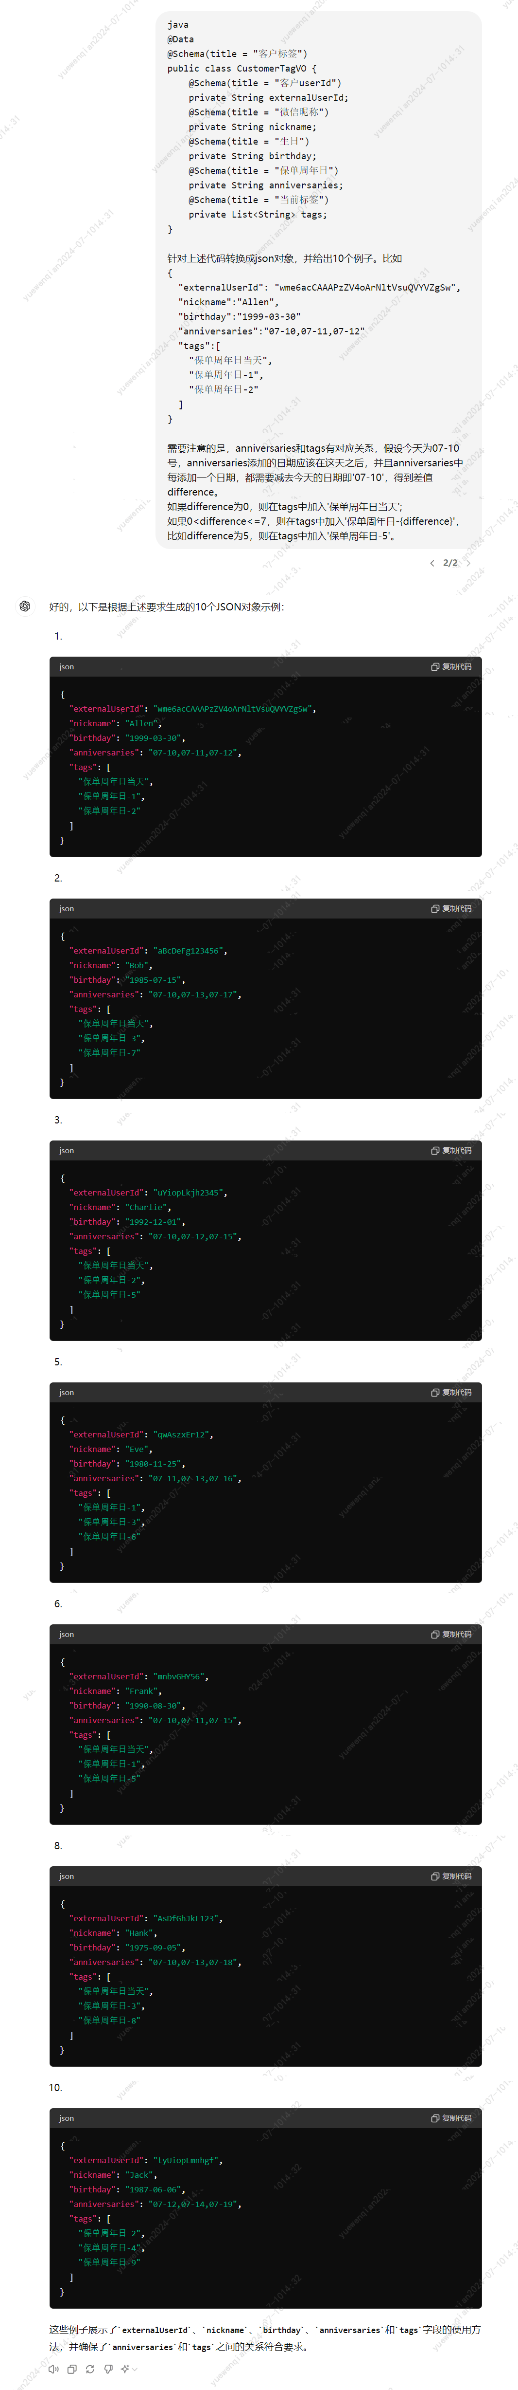This screenshot has width=518, height=2390.
Task: Open the sparkle model switch dropdown
Action: click(128, 2369)
